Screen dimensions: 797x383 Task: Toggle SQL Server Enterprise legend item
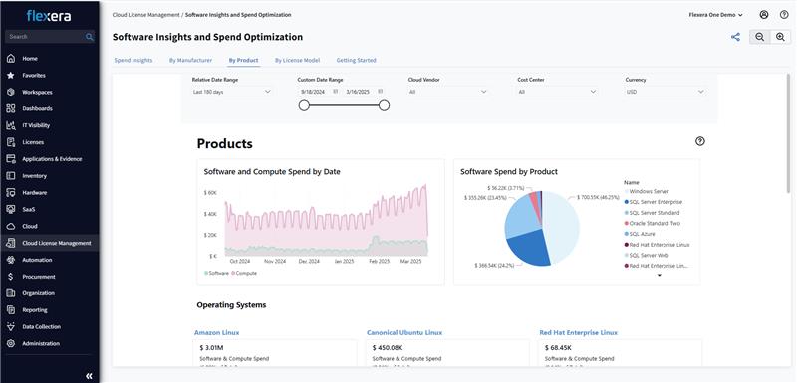click(654, 202)
